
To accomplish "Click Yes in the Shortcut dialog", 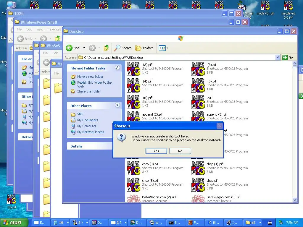I will (x=156, y=151).
